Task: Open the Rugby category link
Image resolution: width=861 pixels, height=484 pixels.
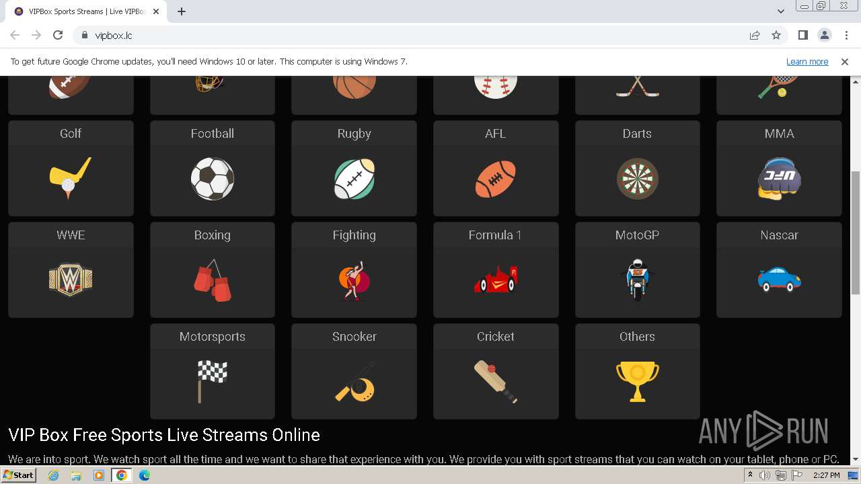Action: click(x=354, y=133)
